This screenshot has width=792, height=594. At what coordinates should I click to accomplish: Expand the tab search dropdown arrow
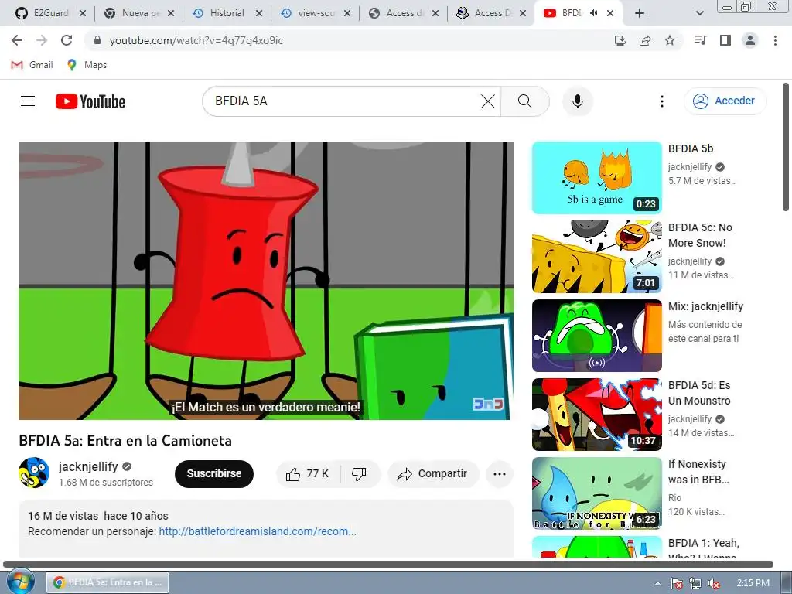[699, 14]
